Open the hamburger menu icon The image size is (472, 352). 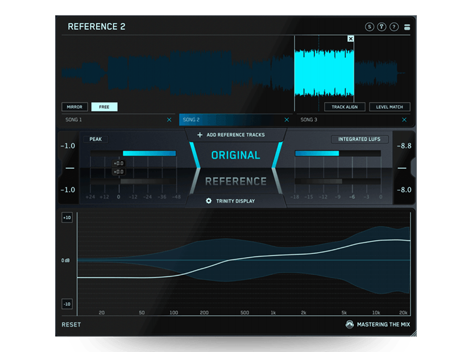pyautogui.click(x=407, y=27)
